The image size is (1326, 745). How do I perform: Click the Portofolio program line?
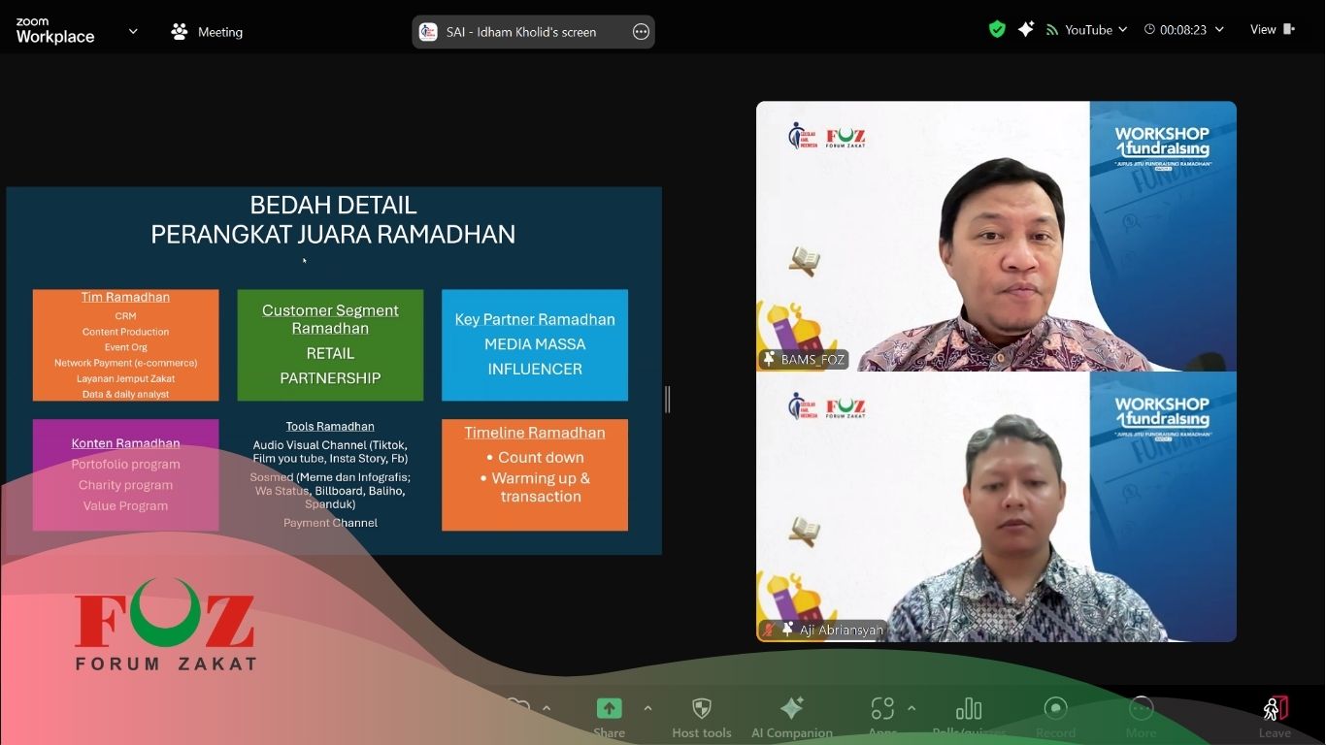pyautogui.click(x=125, y=465)
